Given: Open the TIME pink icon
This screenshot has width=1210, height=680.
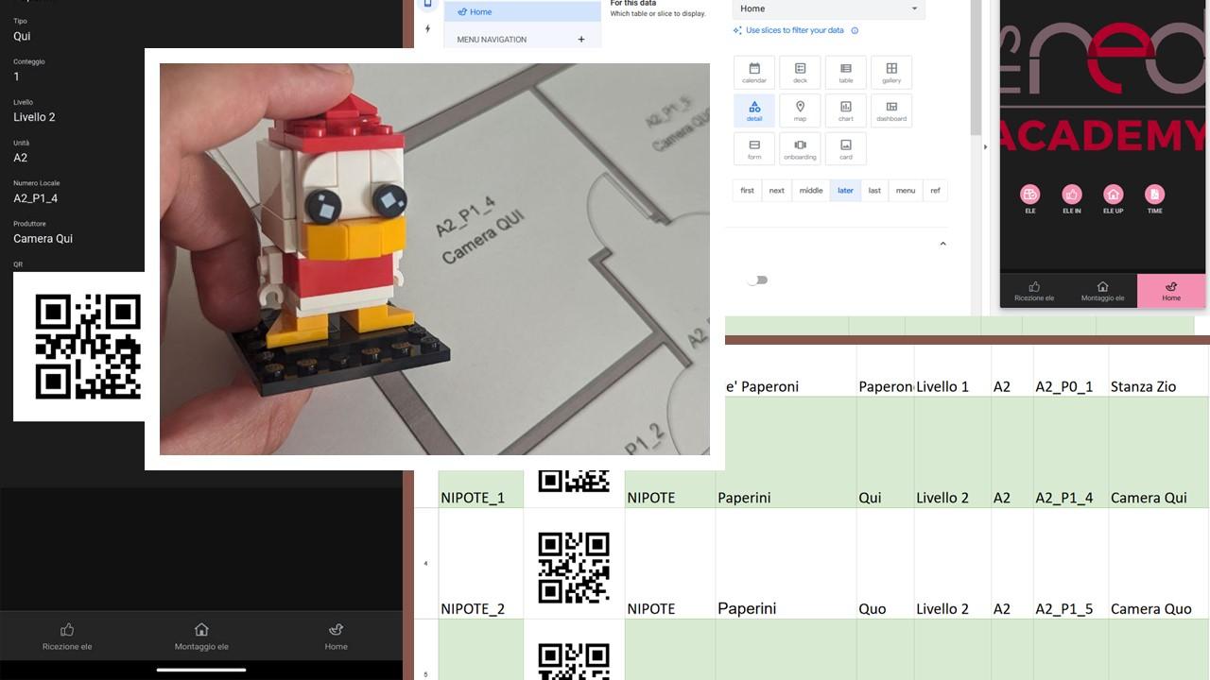Looking at the screenshot, I should 1154,195.
